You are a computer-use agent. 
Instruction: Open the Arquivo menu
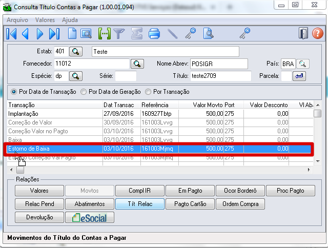point(17,20)
